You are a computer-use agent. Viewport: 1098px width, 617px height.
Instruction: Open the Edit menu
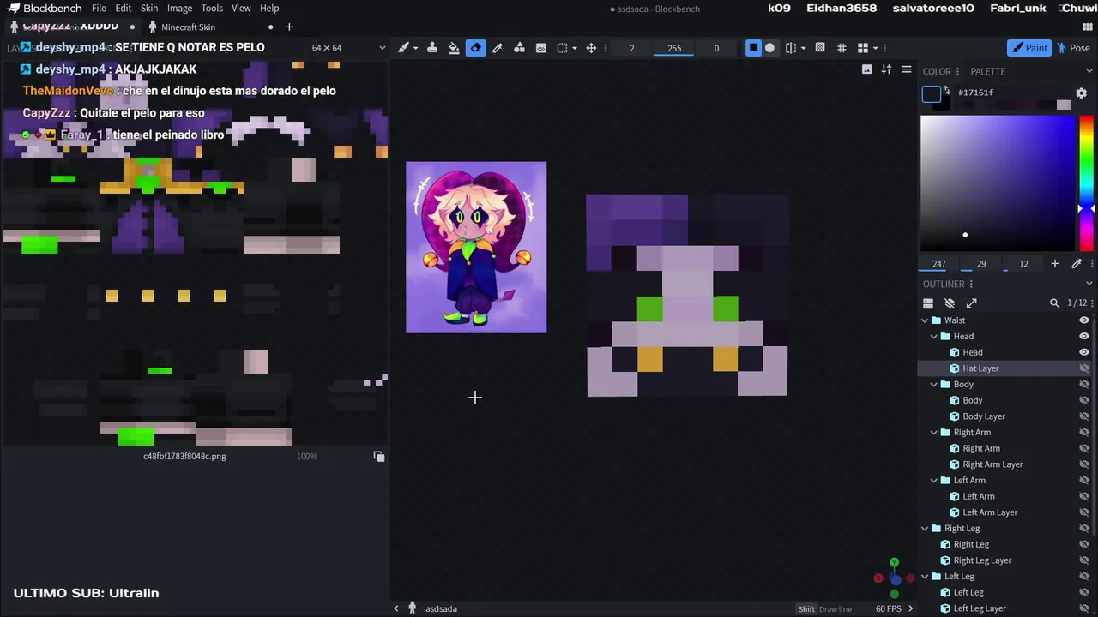tap(124, 9)
